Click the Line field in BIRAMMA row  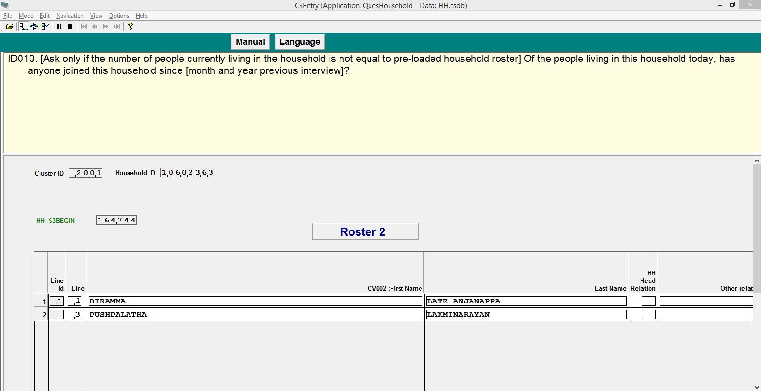[75, 301]
